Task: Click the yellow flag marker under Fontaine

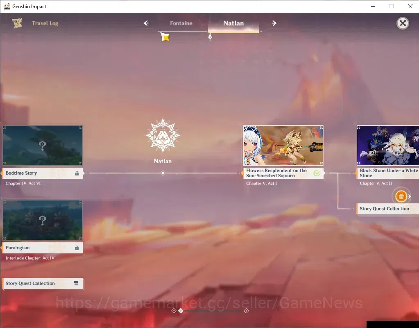Action: [x=165, y=37]
